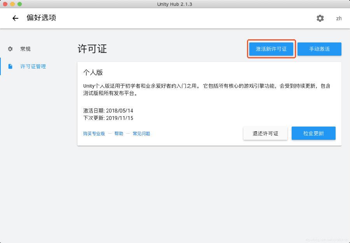Open settings via the gear icon at top right
The width and height of the screenshot is (350, 243).
pyautogui.click(x=320, y=18)
